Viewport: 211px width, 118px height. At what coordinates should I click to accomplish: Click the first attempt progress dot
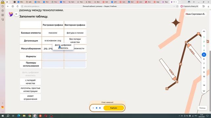click(93, 108)
